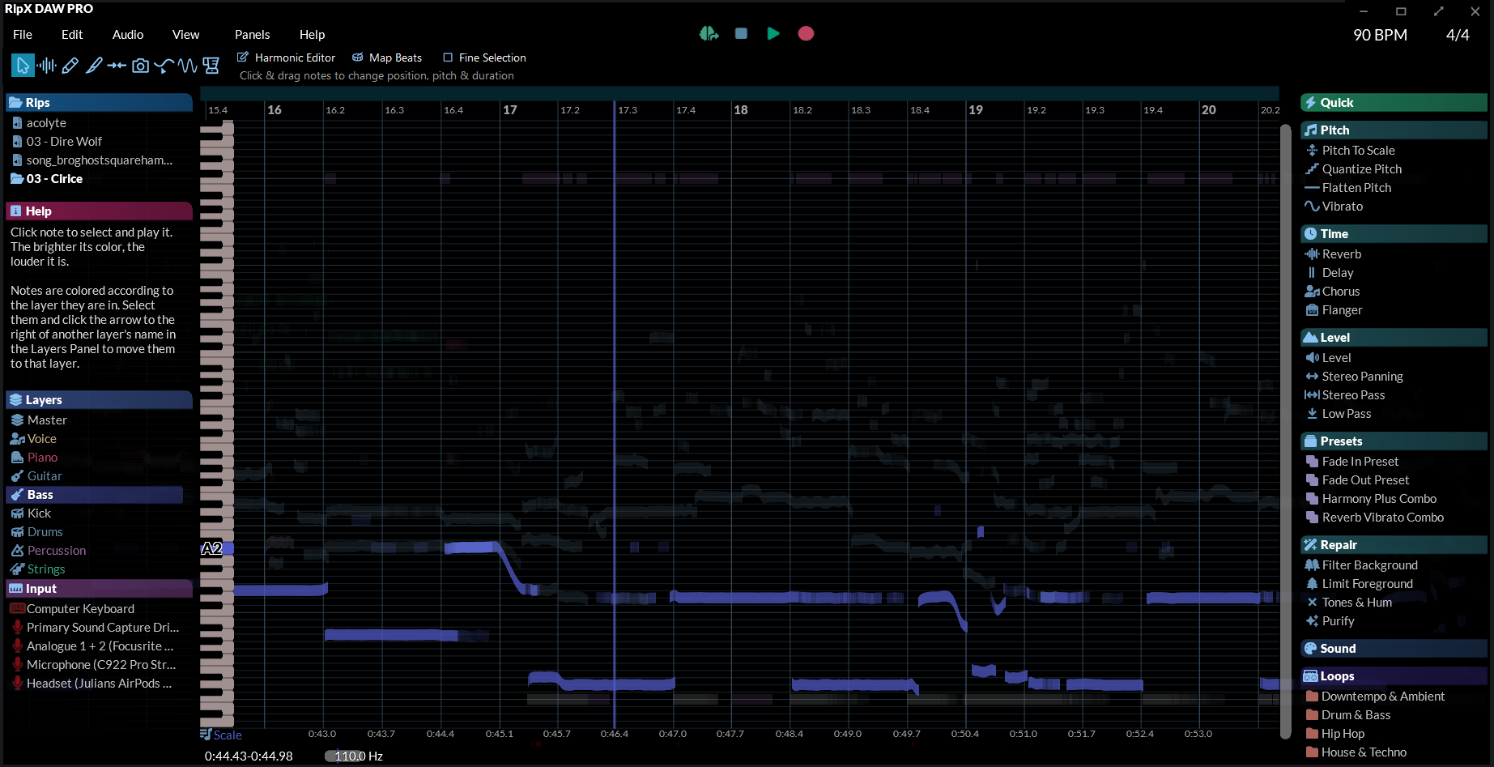Click the 110.0 Hz frequency slider
The width and height of the screenshot is (1494, 767).
[x=349, y=756]
